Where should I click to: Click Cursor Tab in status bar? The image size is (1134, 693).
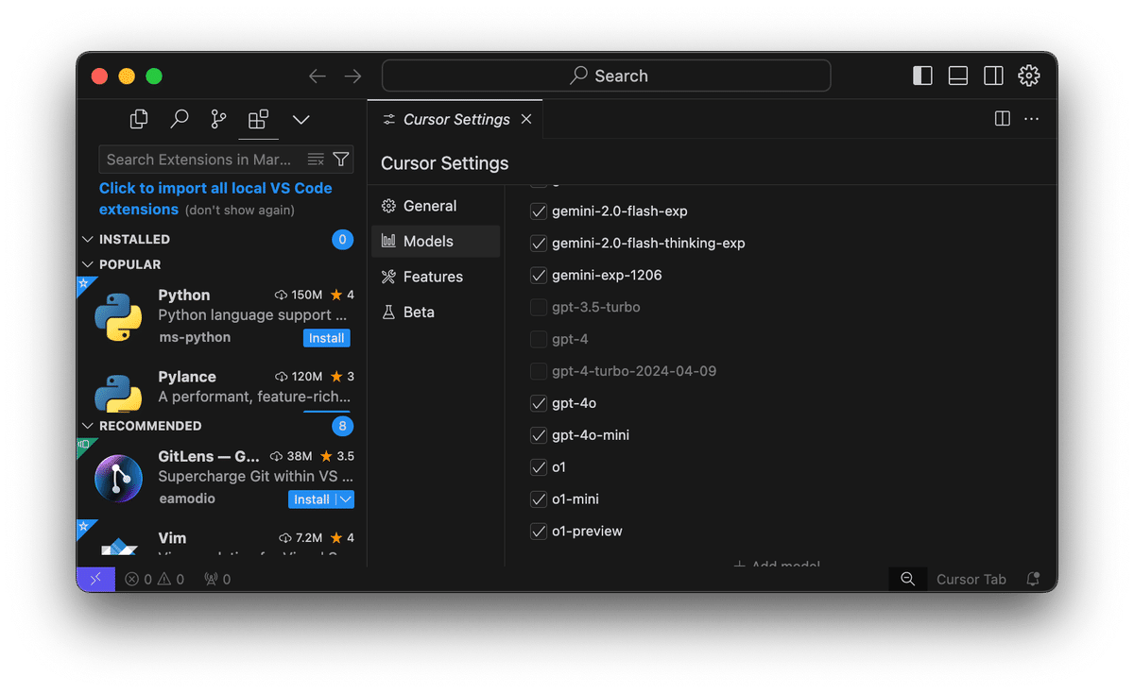pyautogui.click(x=971, y=579)
